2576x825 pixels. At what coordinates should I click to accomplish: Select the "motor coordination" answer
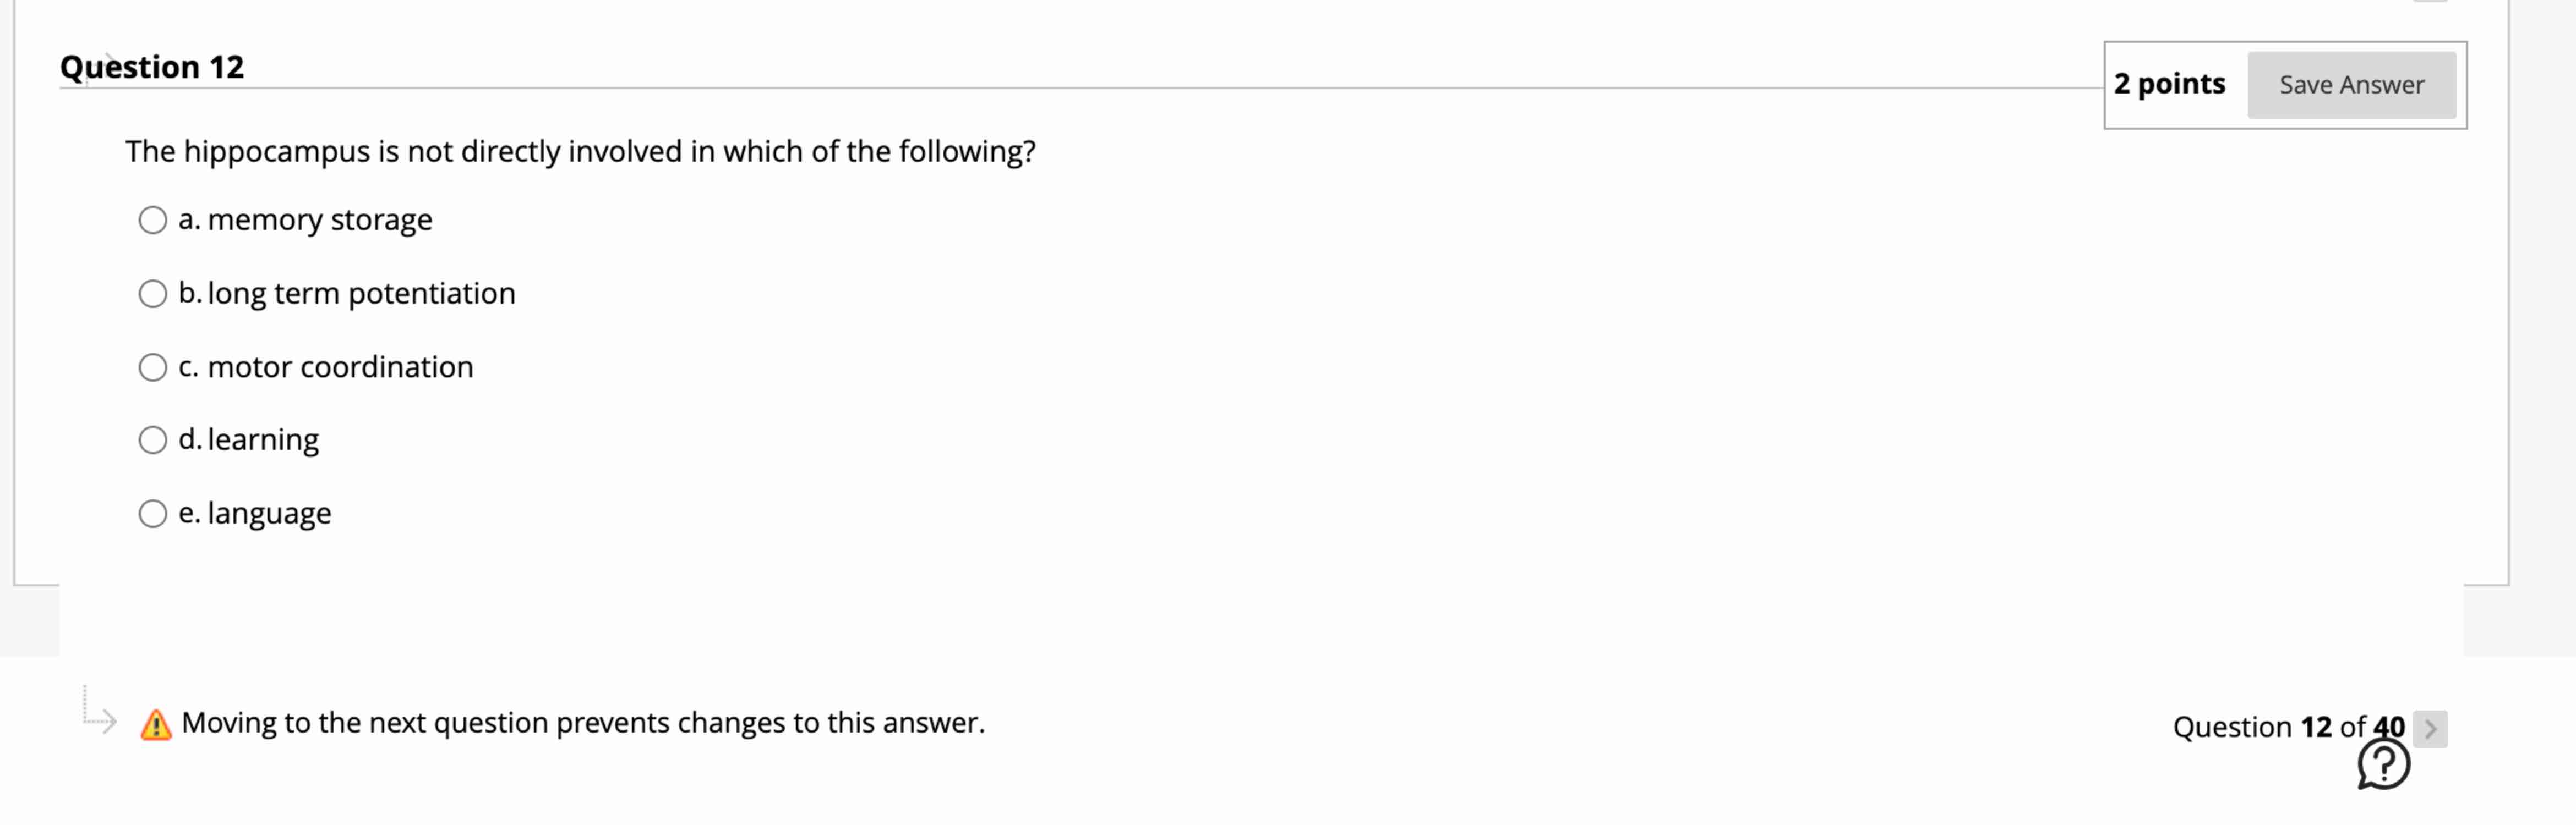pyautogui.click(x=152, y=366)
